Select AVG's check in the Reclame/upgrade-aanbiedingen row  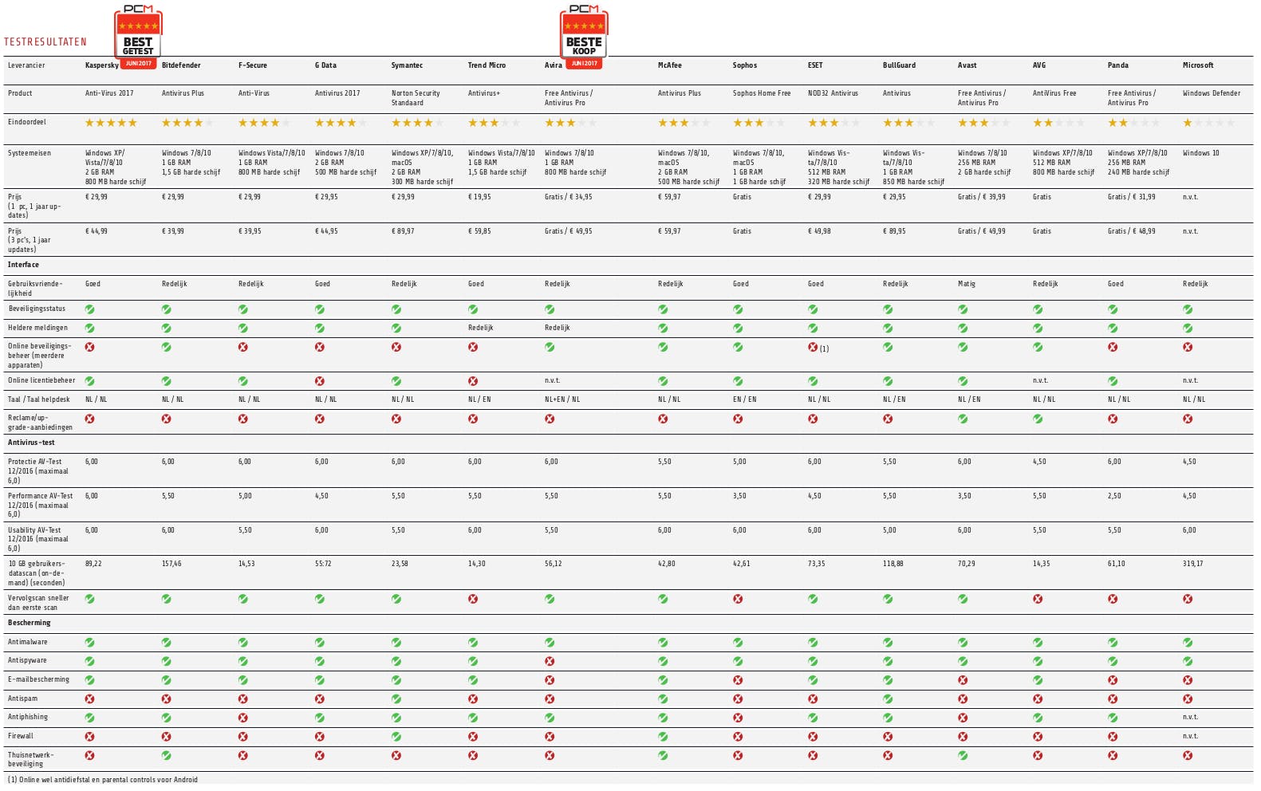tap(1038, 419)
